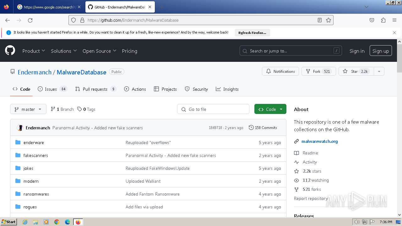Open the star lists dropdown arrow
Viewport: 402px width, 226px height.
[379, 71]
